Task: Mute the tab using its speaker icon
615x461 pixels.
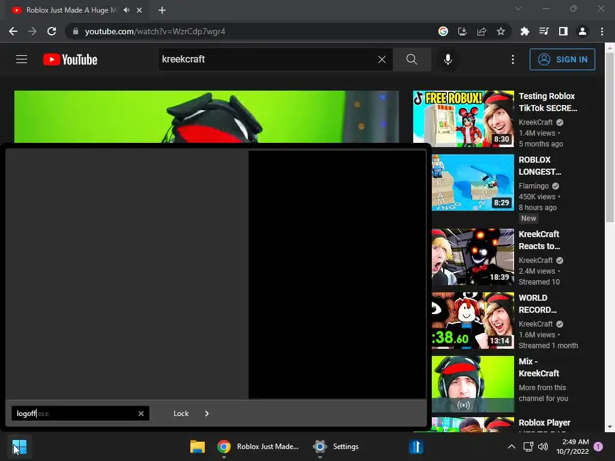Action: tap(126, 10)
